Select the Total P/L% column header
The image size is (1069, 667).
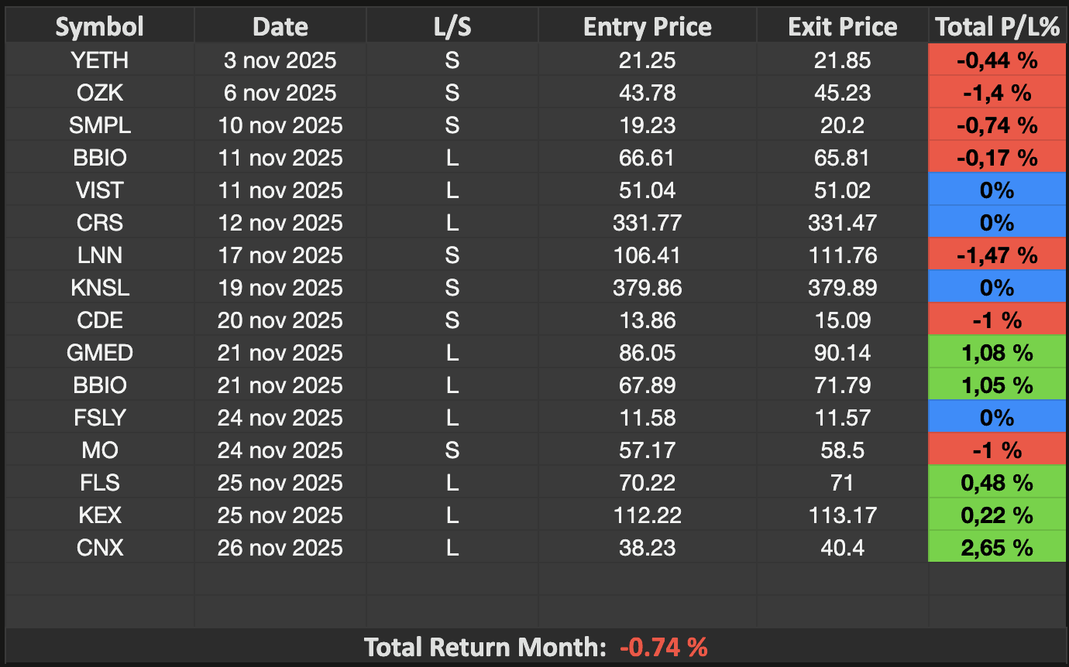[x=997, y=27]
